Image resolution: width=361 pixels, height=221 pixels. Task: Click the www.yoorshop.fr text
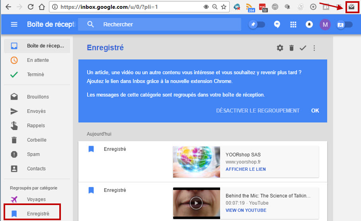[243, 162]
